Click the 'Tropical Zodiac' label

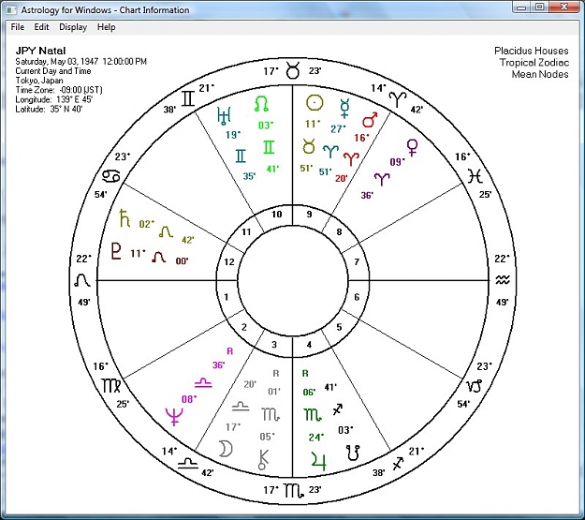534,63
